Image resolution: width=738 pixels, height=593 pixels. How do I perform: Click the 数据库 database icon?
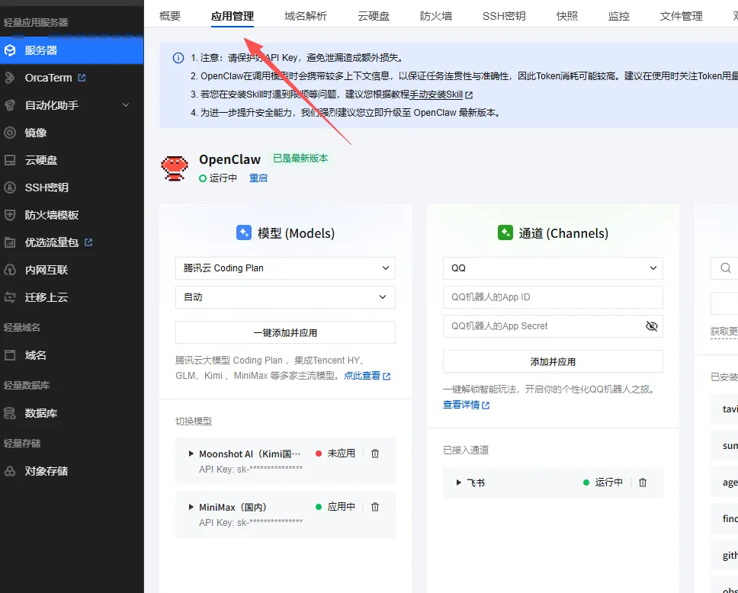click(x=10, y=413)
